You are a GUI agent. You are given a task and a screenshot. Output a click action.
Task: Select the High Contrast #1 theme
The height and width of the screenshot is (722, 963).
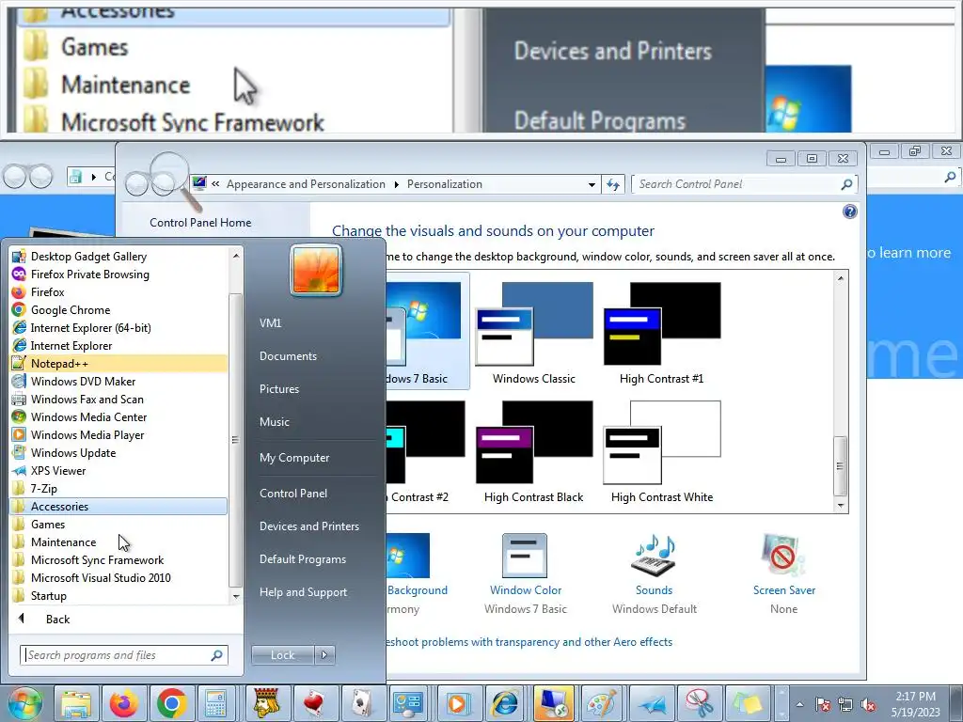[661, 333]
